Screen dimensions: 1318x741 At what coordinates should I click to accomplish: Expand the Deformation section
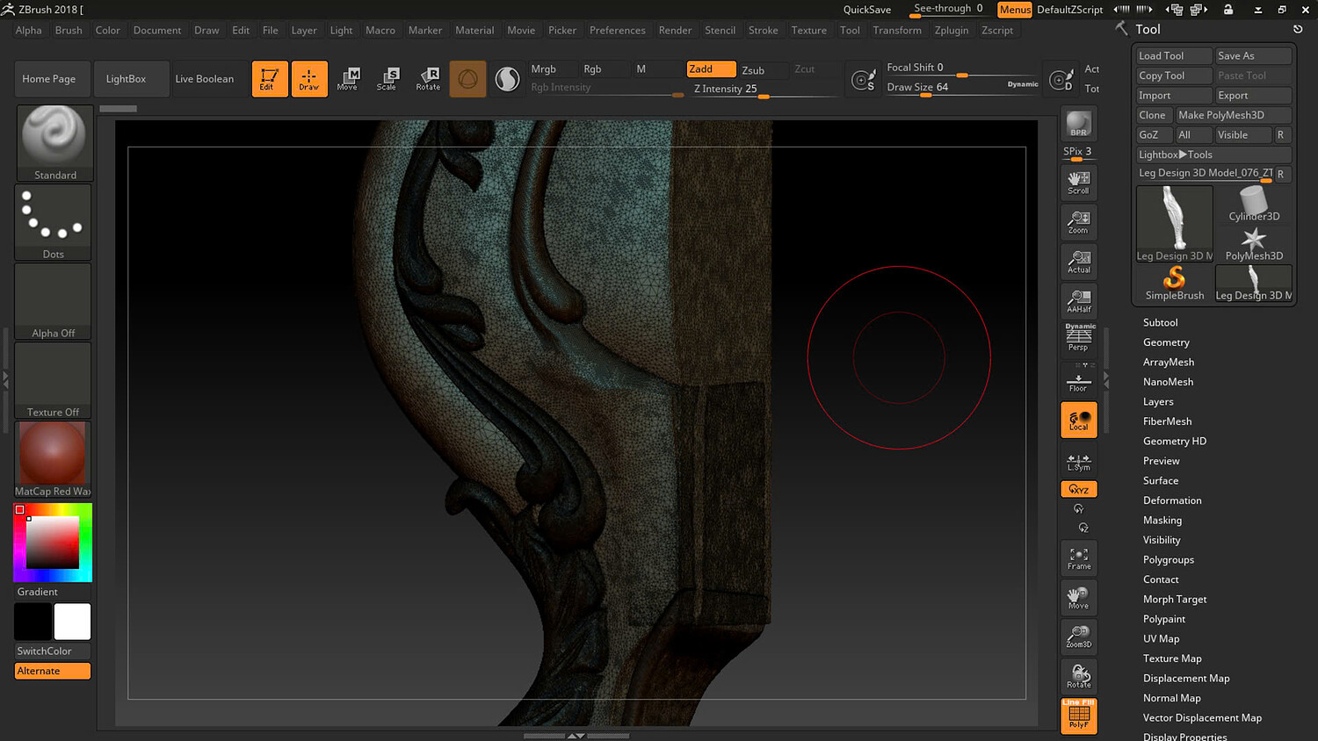[1172, 500]
